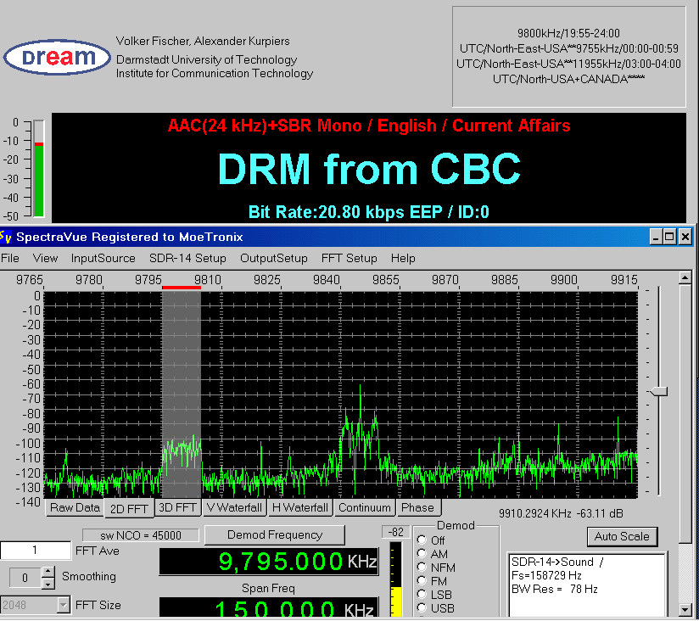Select the Off demod radio button
This screenshot has height=621, width=699.
[422, 540]
